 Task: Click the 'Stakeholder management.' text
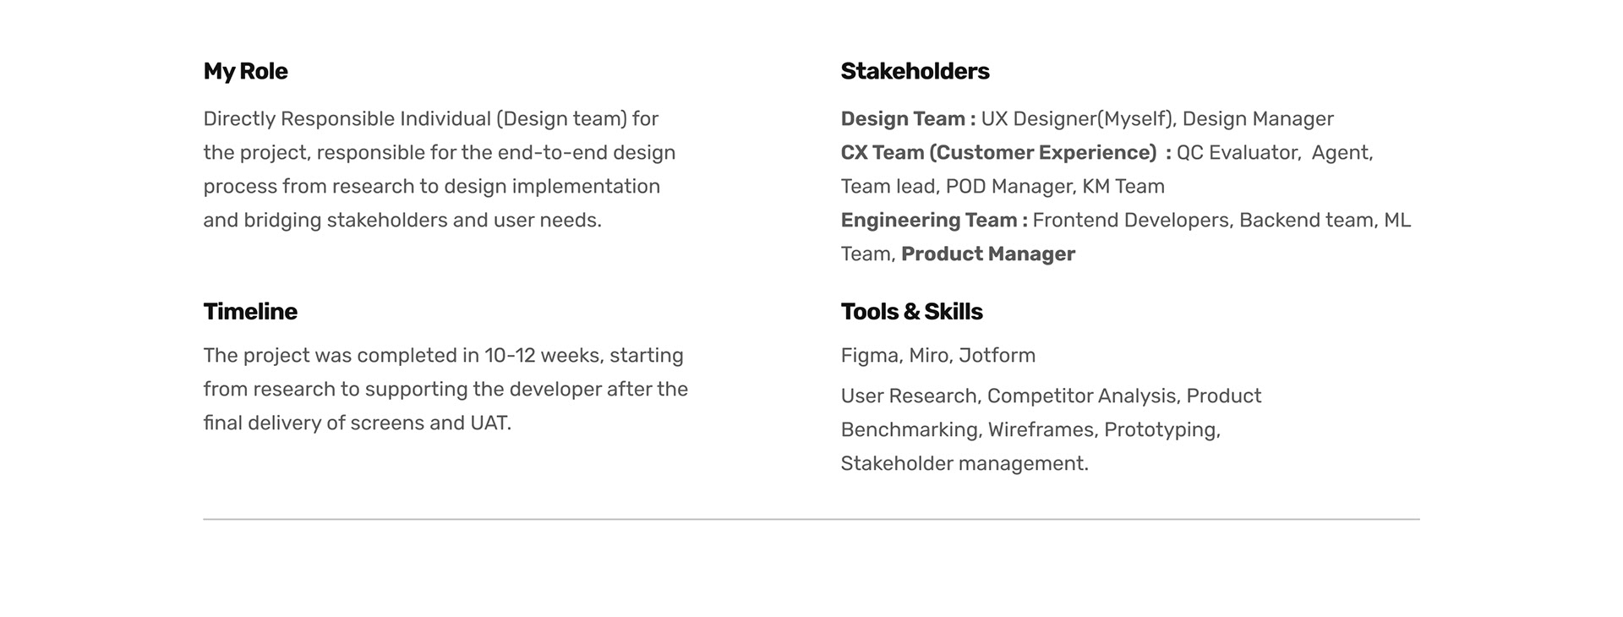(965, 464)
